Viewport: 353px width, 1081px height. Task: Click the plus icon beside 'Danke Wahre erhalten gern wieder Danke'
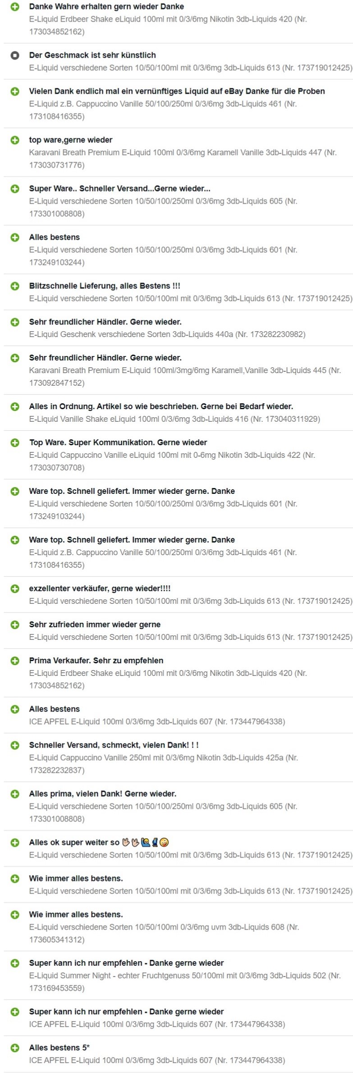pyautogui.click(x=15, y=7)
